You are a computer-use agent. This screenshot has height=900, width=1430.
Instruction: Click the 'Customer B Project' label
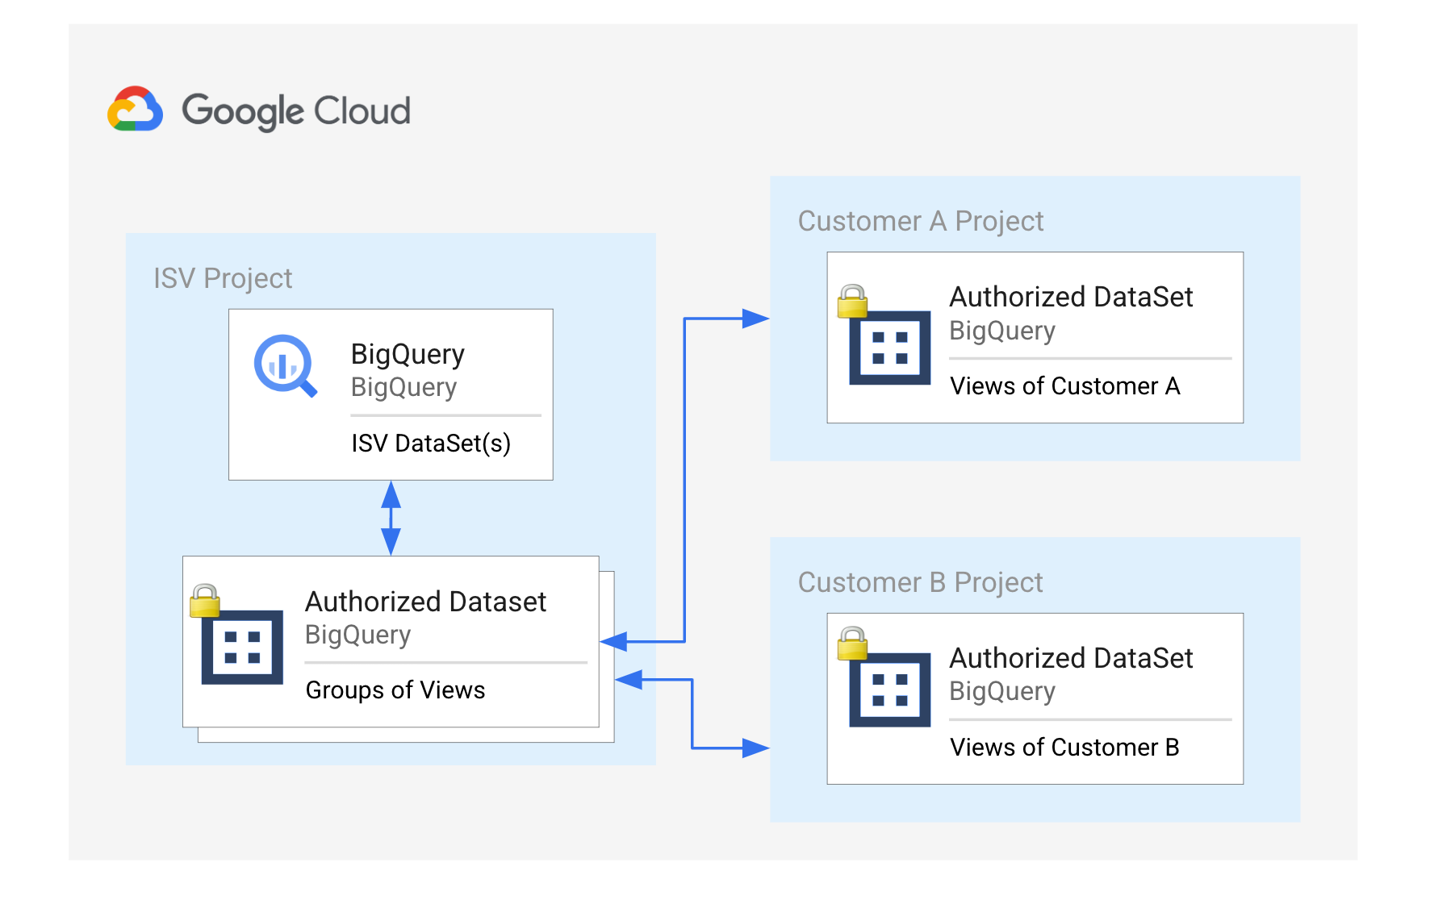(x=920, y=582)
